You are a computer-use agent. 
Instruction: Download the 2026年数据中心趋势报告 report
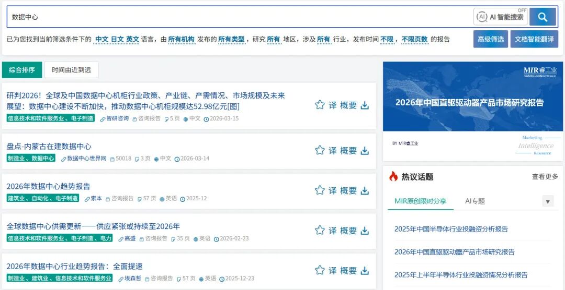[365, 190]
